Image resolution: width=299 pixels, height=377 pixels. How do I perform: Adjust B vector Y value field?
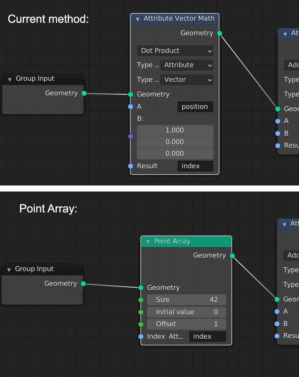(x=175, y=142)
